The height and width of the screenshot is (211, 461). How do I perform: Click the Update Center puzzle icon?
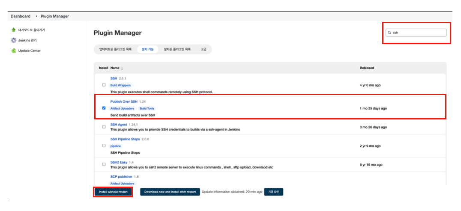13,51
